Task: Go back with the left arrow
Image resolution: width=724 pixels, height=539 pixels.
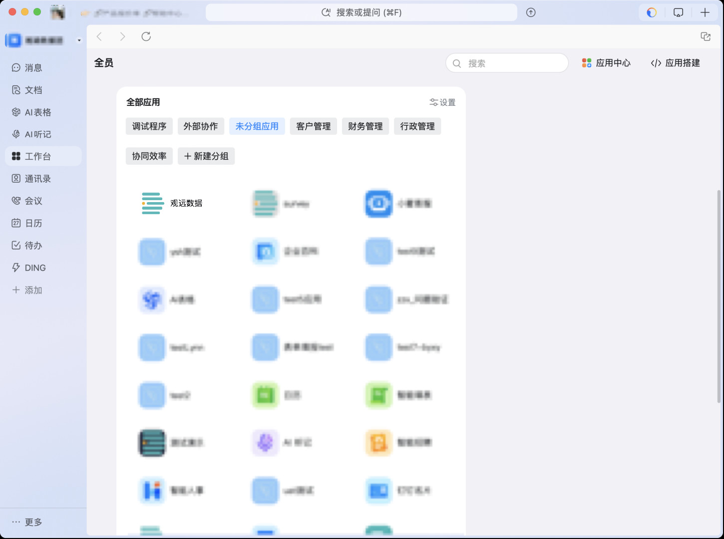Action: (99, 36)
